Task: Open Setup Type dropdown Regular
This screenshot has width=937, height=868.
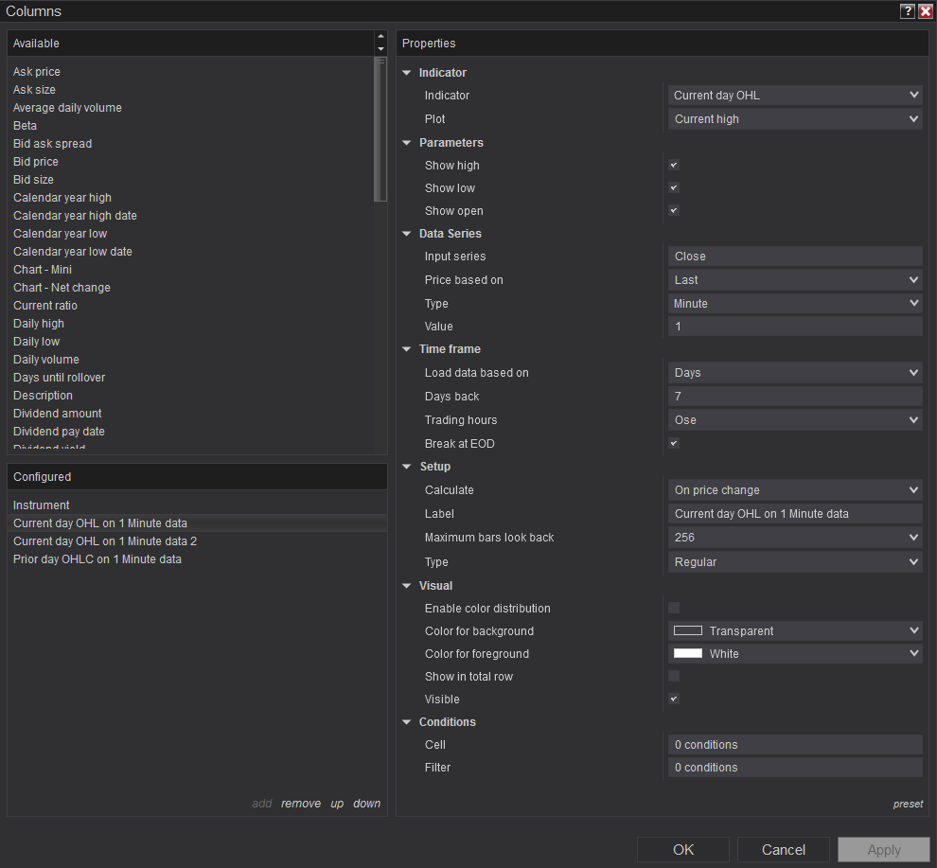Action: 795,562
